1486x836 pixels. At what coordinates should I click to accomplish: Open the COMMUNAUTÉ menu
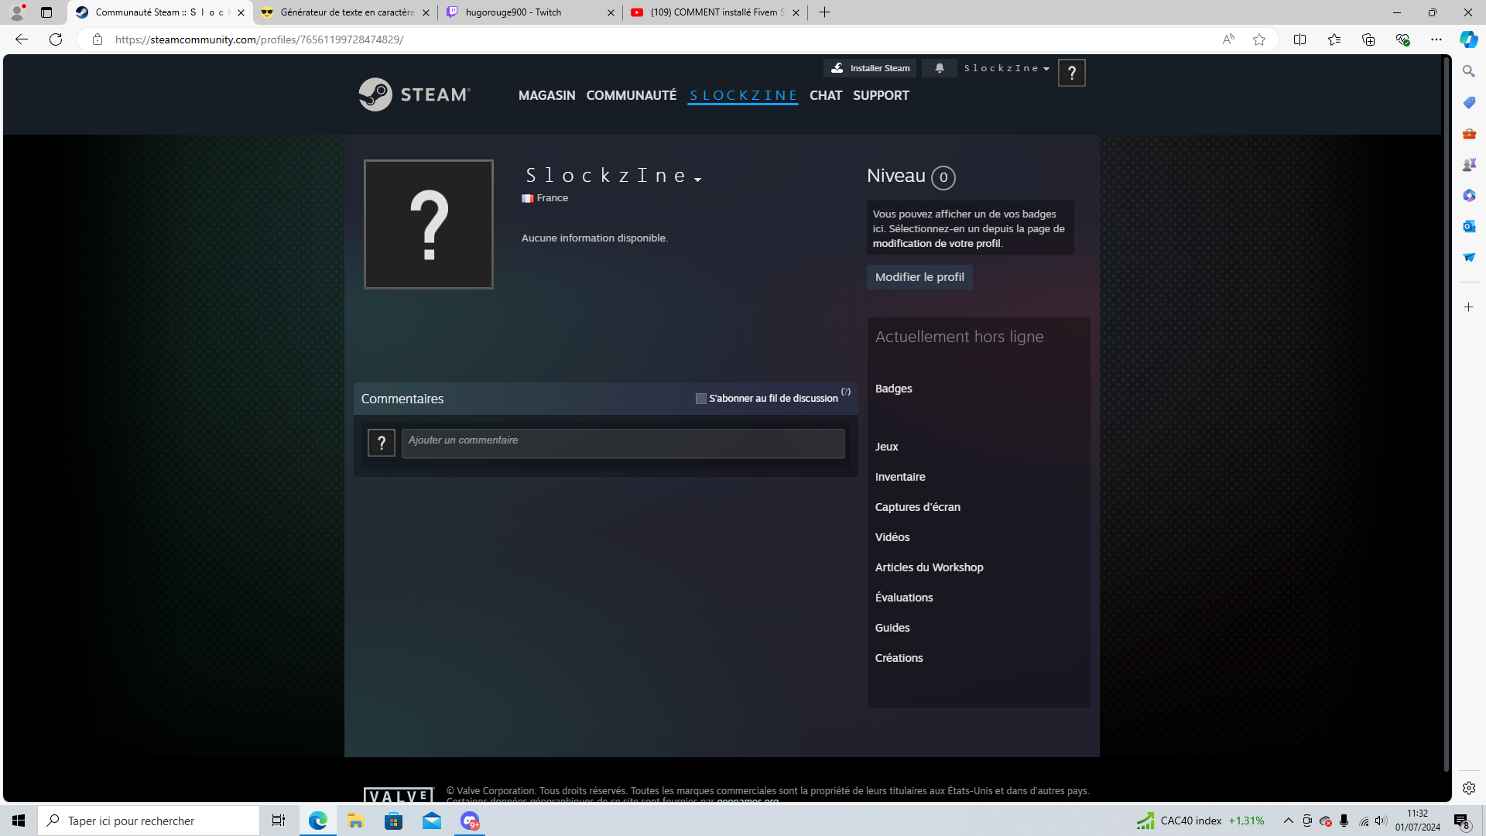point(632,95)
